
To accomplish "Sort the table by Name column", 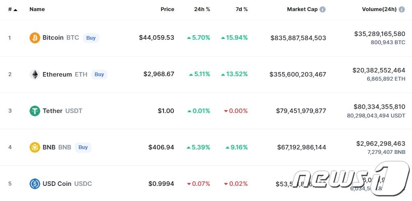I will tap(37, 9).
